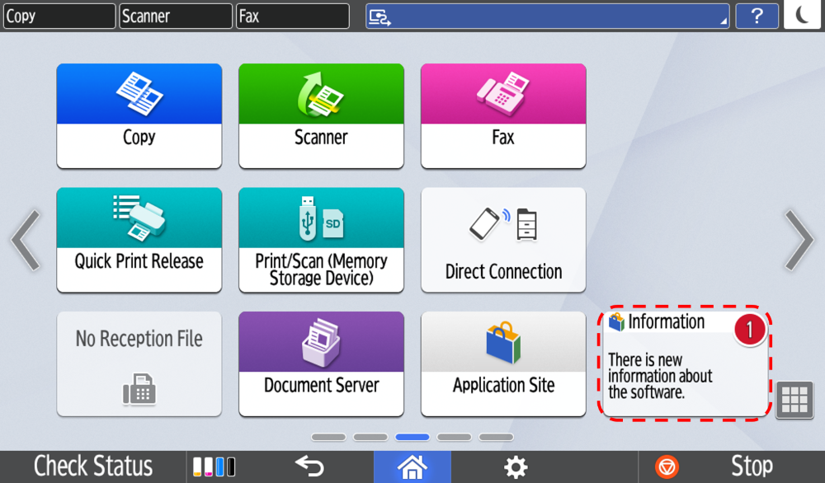Image resolution: width=825 pixels, height=483 pixels.
Task: Expand the blue login status bar
Action: (547, 16)
